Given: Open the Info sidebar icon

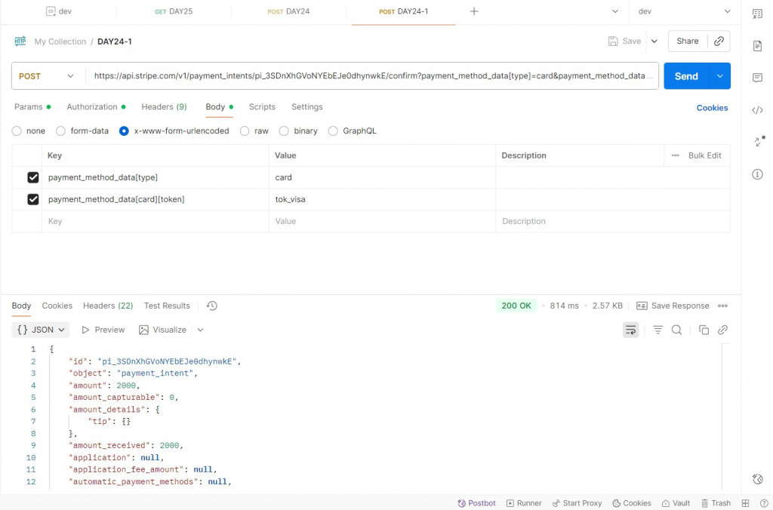Looking at the screenshot, I should click(x=757, y=174).
